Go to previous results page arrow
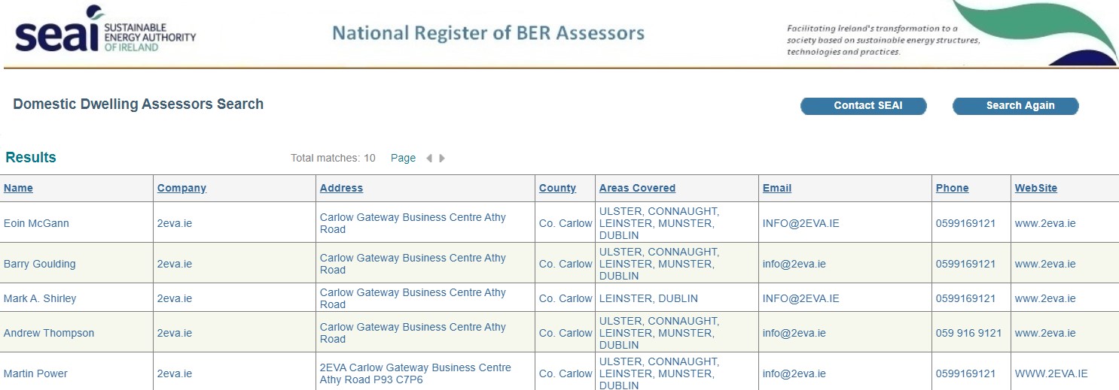This screenshot has height=390, width=1119. [x=428, y=158]
